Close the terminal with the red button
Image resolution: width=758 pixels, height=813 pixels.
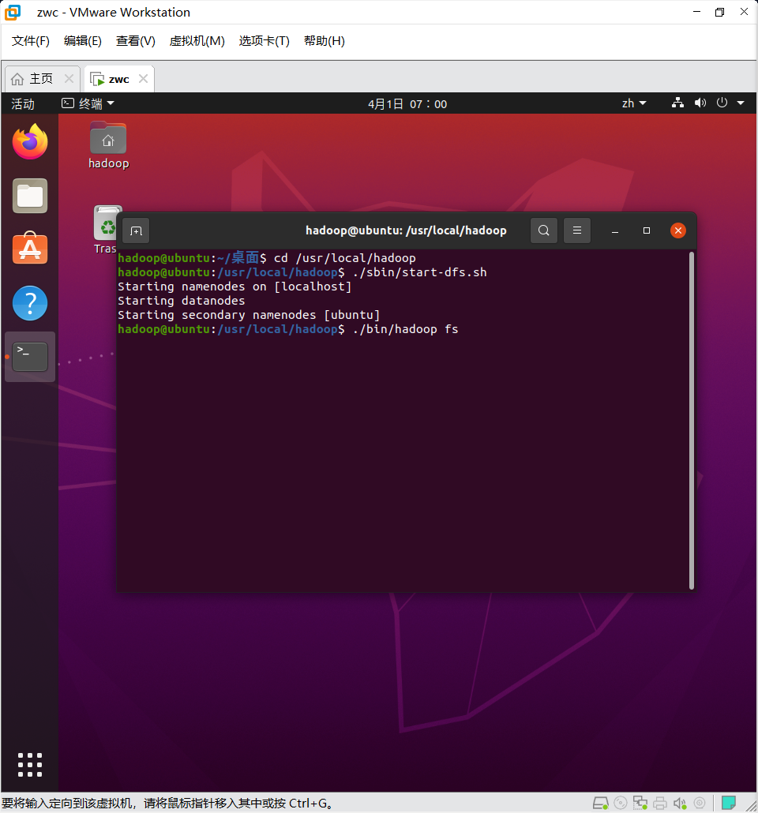[x=678, y=230]
